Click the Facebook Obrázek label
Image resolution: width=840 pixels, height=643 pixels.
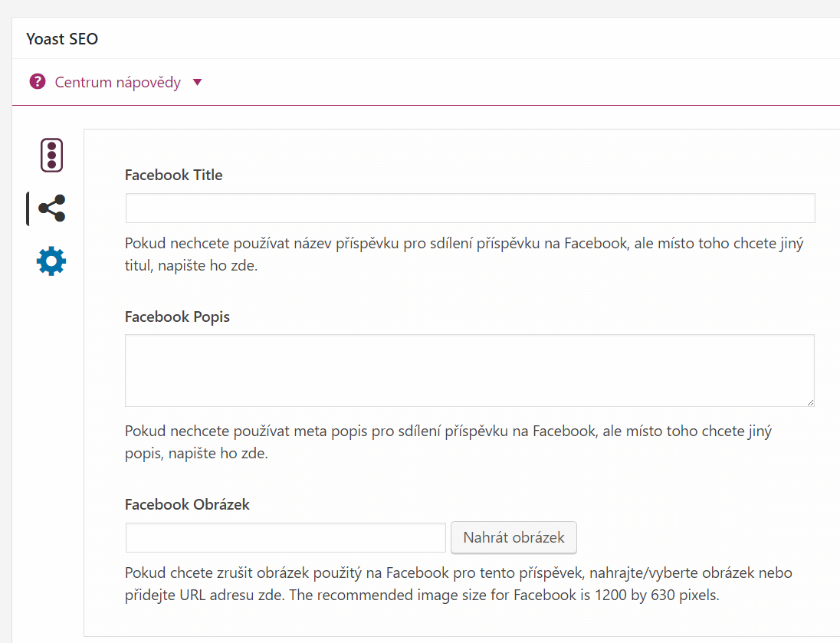[x=187, y=504]
